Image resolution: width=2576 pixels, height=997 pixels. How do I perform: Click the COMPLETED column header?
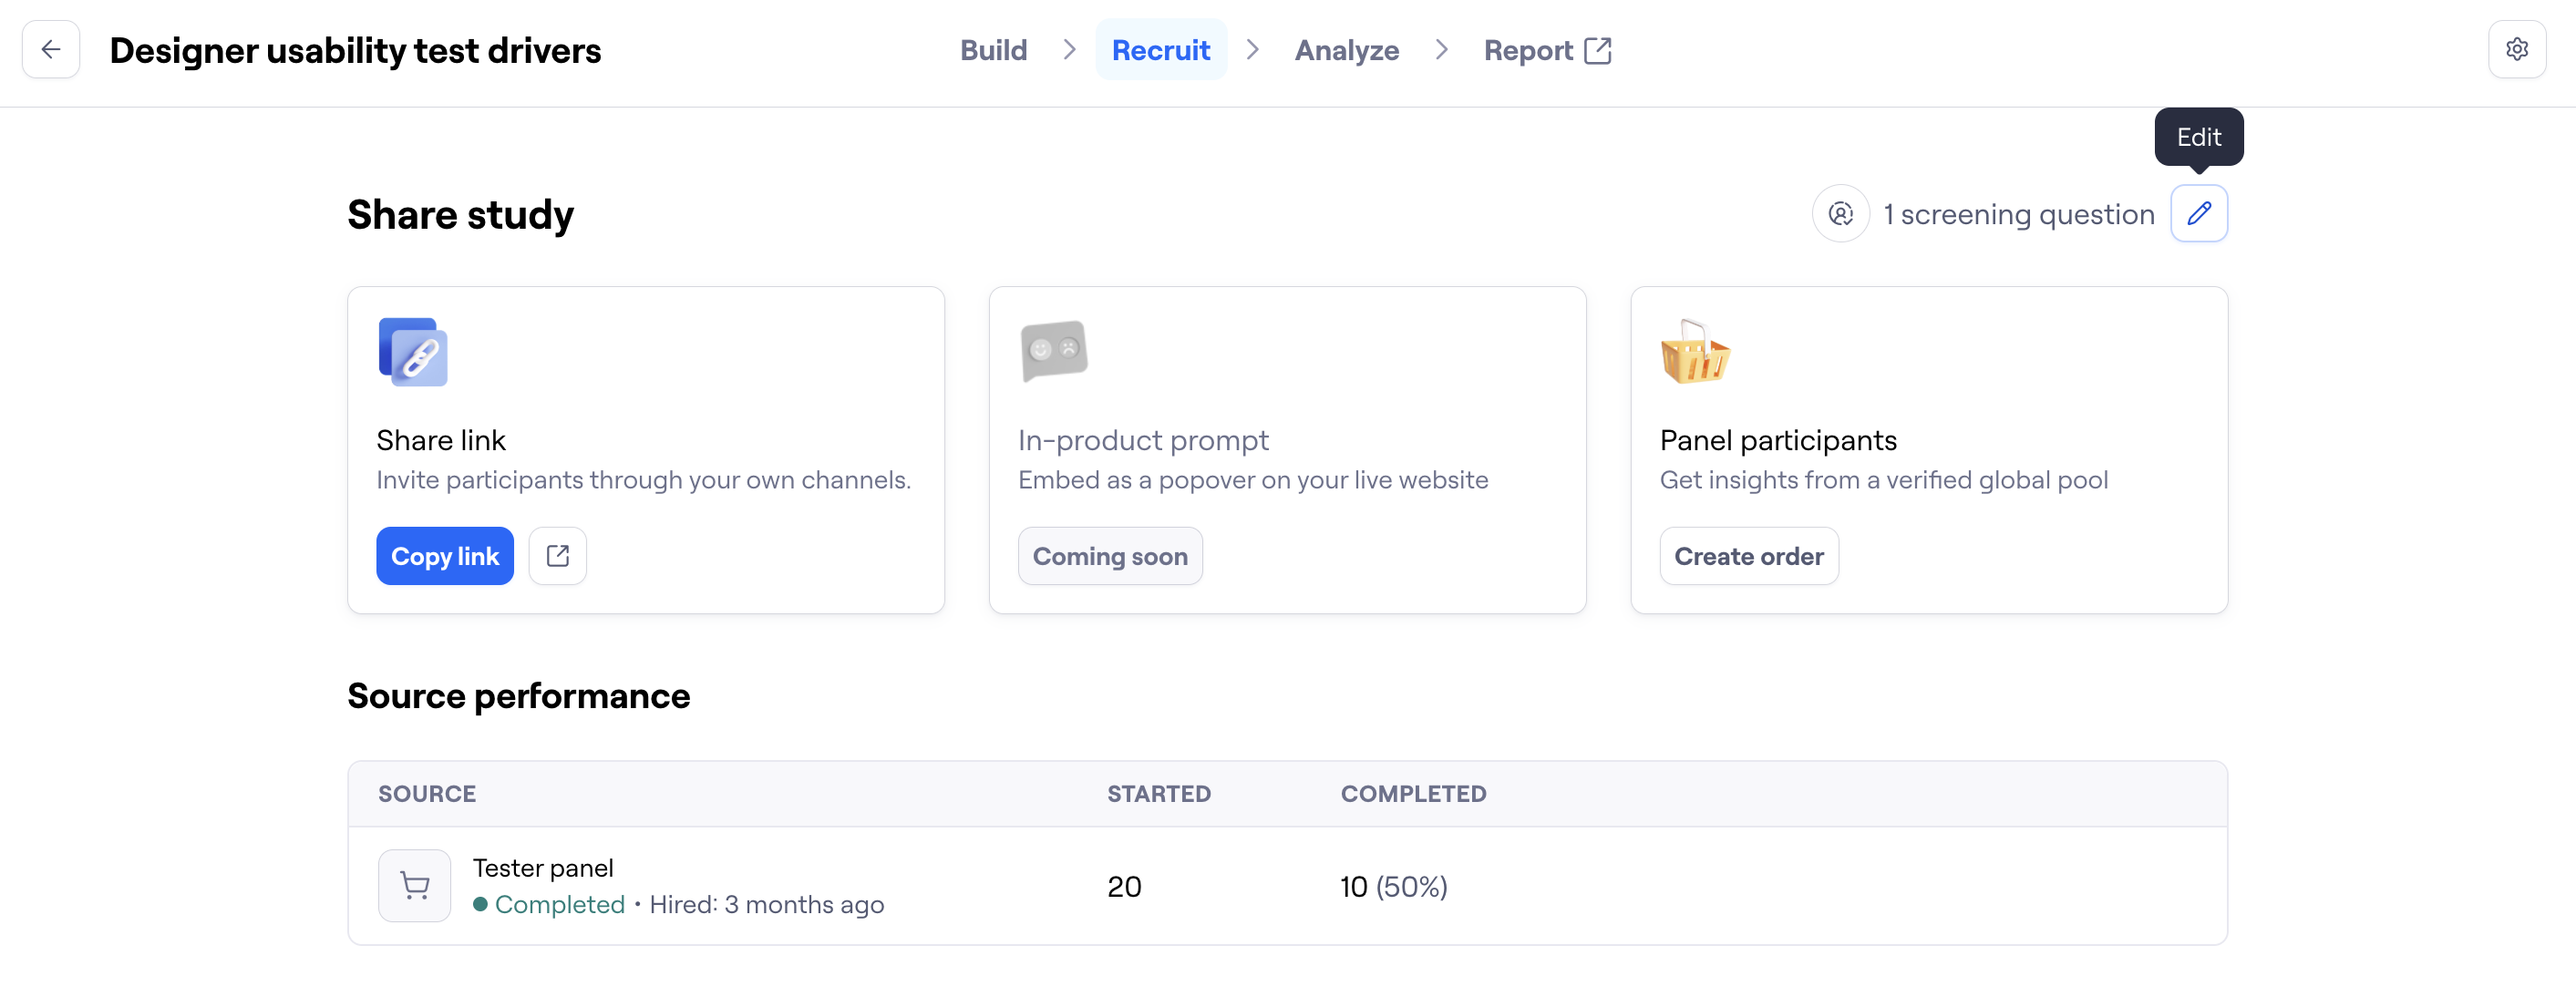click(1412, 794)
